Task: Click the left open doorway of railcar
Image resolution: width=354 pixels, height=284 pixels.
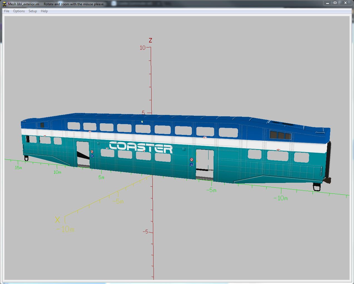Action: [83, 155]
